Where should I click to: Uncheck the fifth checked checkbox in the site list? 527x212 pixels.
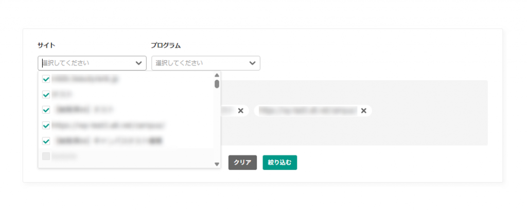coord(46,141)
